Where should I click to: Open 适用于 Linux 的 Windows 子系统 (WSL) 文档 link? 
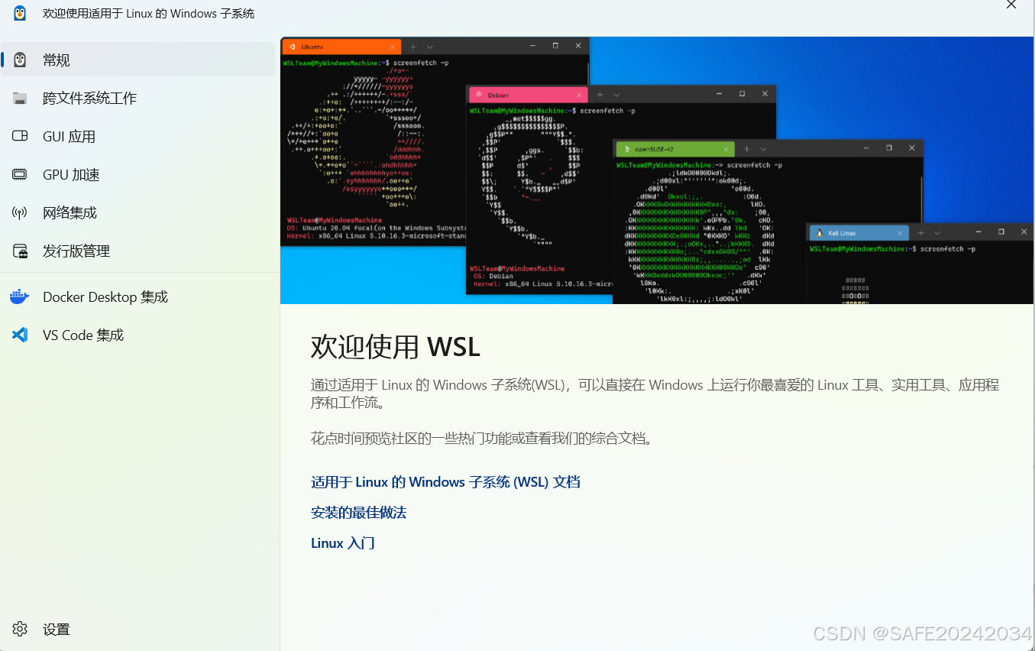pyautogui.click(x=445, y=482)
